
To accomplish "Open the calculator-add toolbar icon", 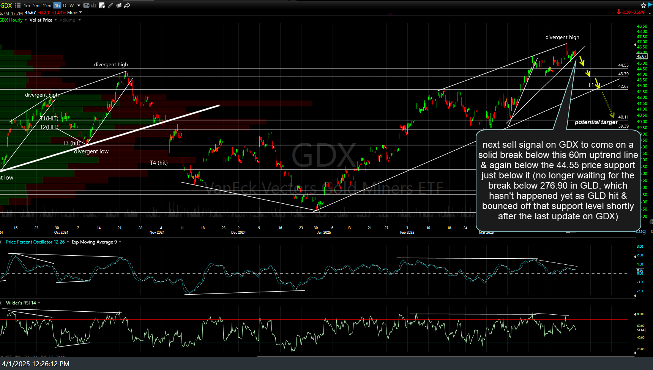I will tap(102, 5).
